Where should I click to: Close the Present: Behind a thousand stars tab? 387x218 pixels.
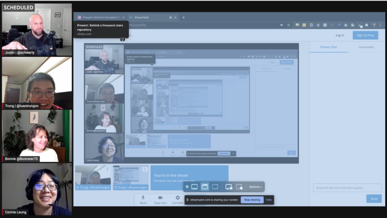(123, 18)
